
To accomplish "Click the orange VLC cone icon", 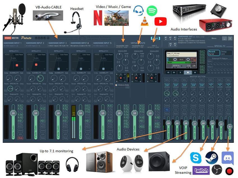I will 144,21.
